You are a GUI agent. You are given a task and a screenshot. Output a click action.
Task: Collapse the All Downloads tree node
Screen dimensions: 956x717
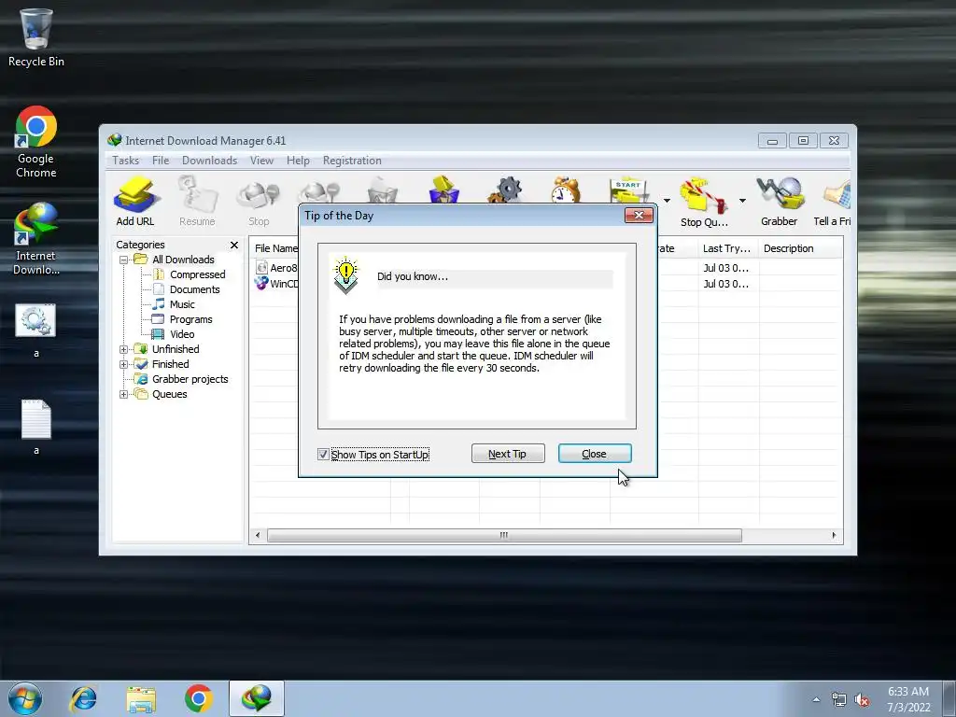pos(124,260)
